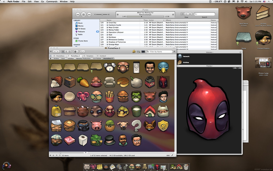This screenshot has width=273, height=171.
Task: Pause playback in iTunes
Action: coord(83,14)
